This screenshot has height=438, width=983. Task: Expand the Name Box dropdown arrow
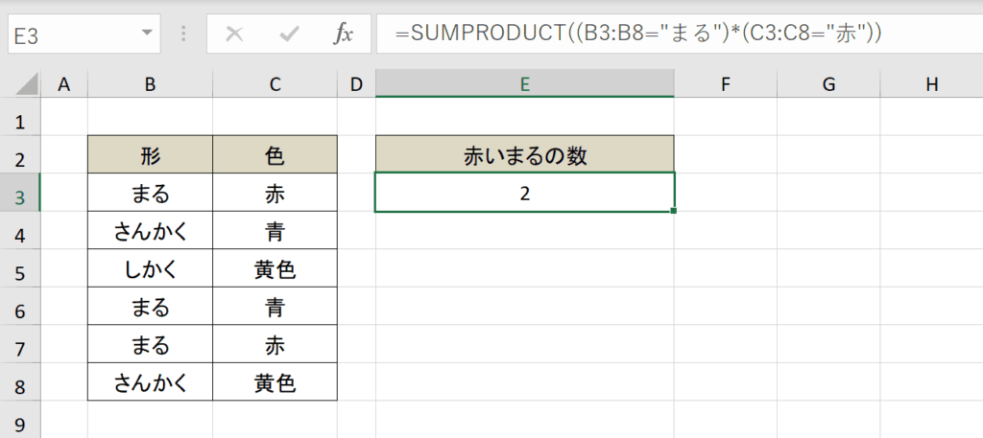tap(147, 34)
